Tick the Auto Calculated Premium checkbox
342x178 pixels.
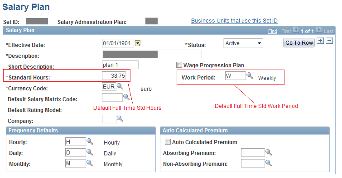click(x=168, y=142)
